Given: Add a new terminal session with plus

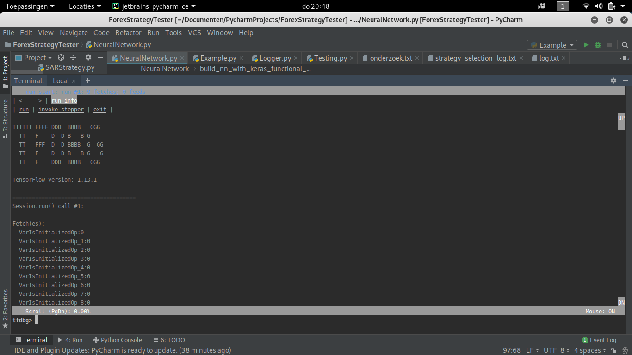Looking at the screenshot, I should tap(88, 80).
